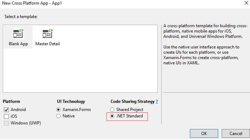This screenshot has width=250, height=140.
Task: Click the "Windows (UWP)" label text
Action: [26, 123]
